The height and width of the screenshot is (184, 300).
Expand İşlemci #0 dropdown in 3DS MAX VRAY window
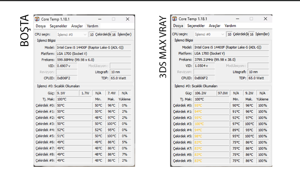[x=209, y=34]
